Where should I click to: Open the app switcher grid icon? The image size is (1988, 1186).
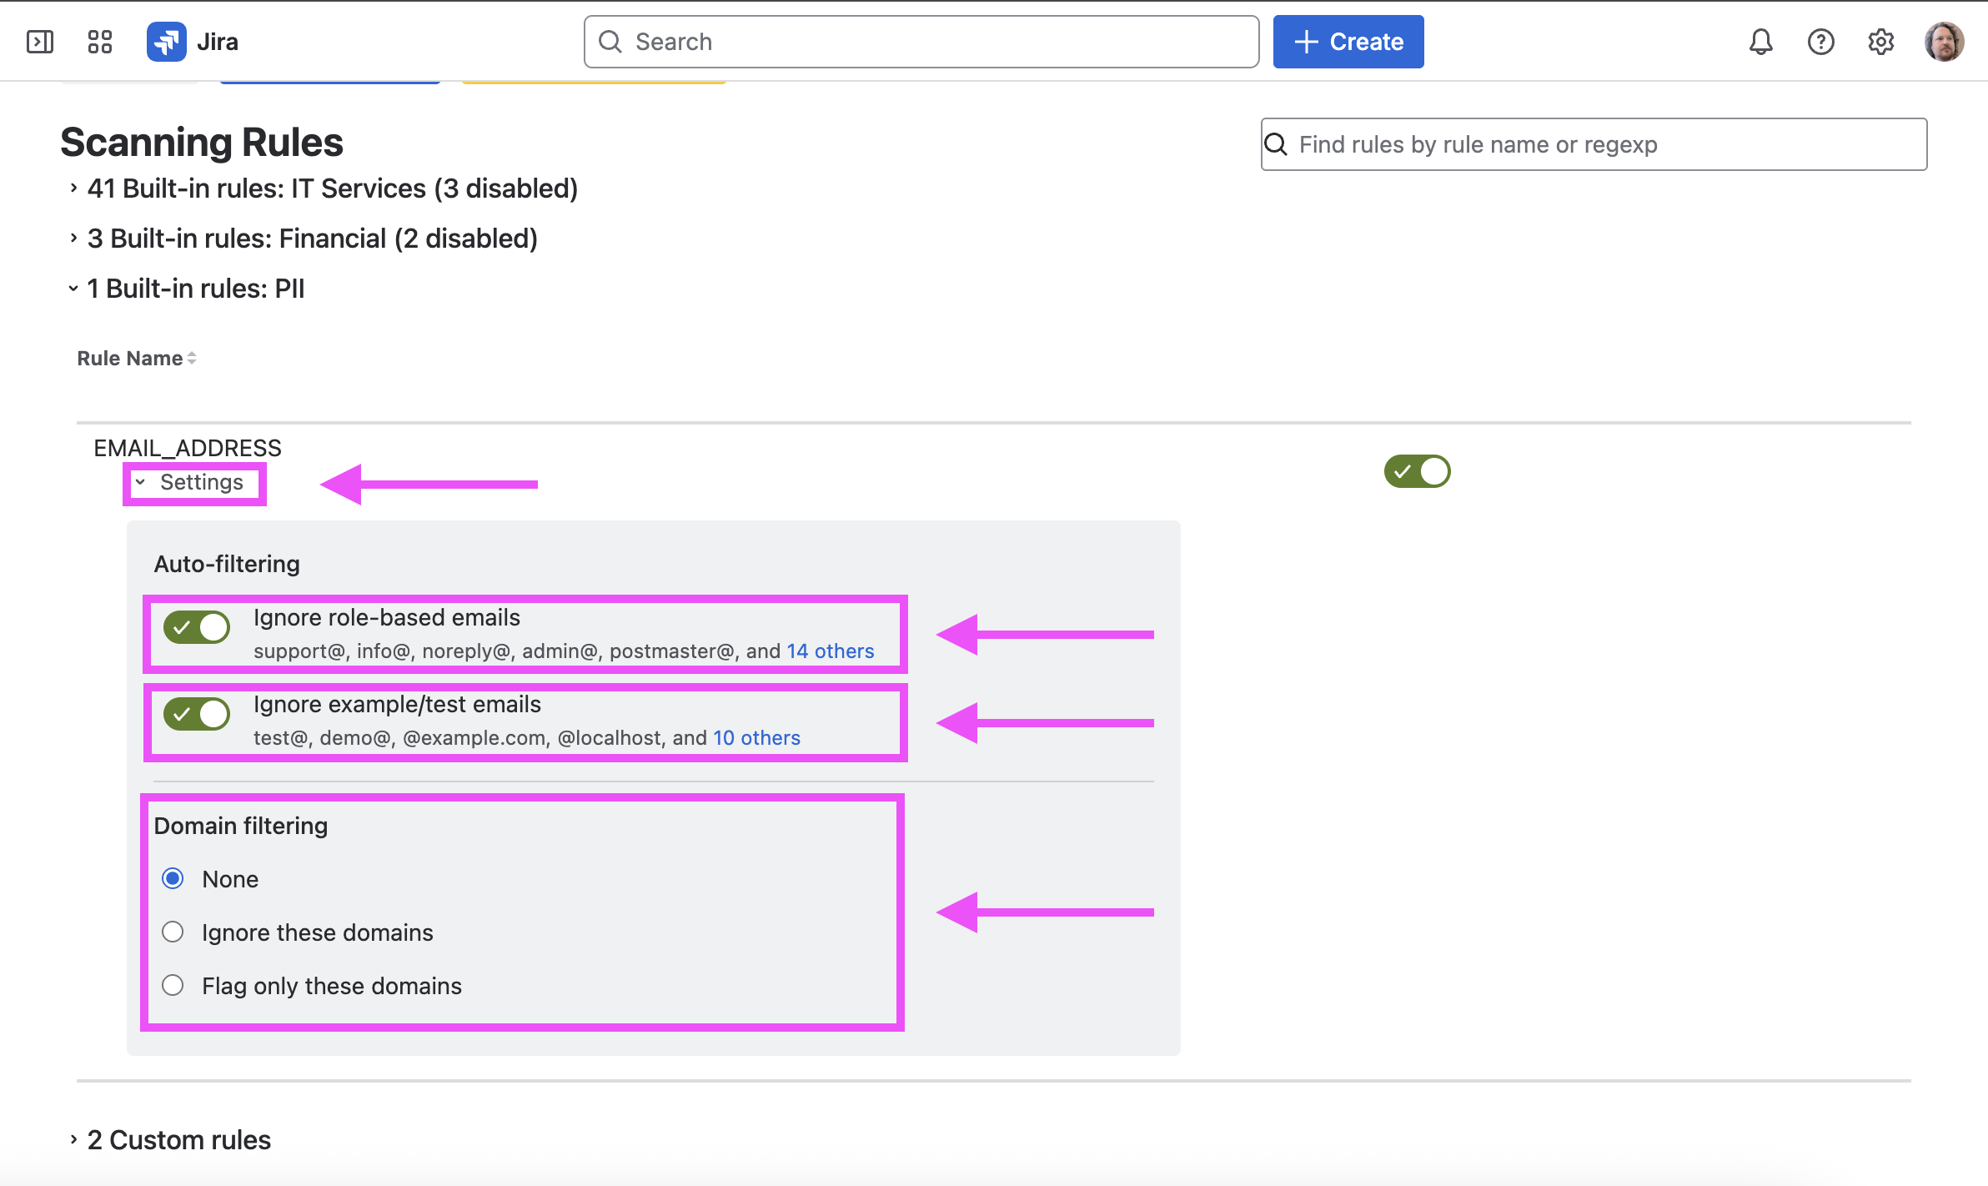100,42
